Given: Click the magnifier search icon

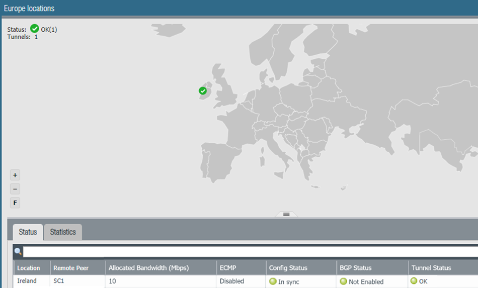Looking at the screenshot, I should pos(18,251).
